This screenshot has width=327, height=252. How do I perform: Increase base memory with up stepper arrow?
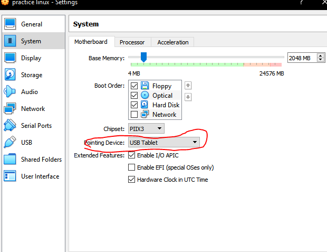[321, 55]
